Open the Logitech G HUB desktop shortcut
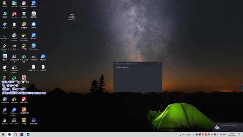 pyautogui.click(x=5, y=48)
